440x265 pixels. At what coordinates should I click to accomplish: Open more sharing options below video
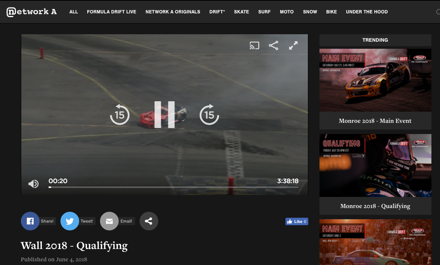click(x=149, y=221)
